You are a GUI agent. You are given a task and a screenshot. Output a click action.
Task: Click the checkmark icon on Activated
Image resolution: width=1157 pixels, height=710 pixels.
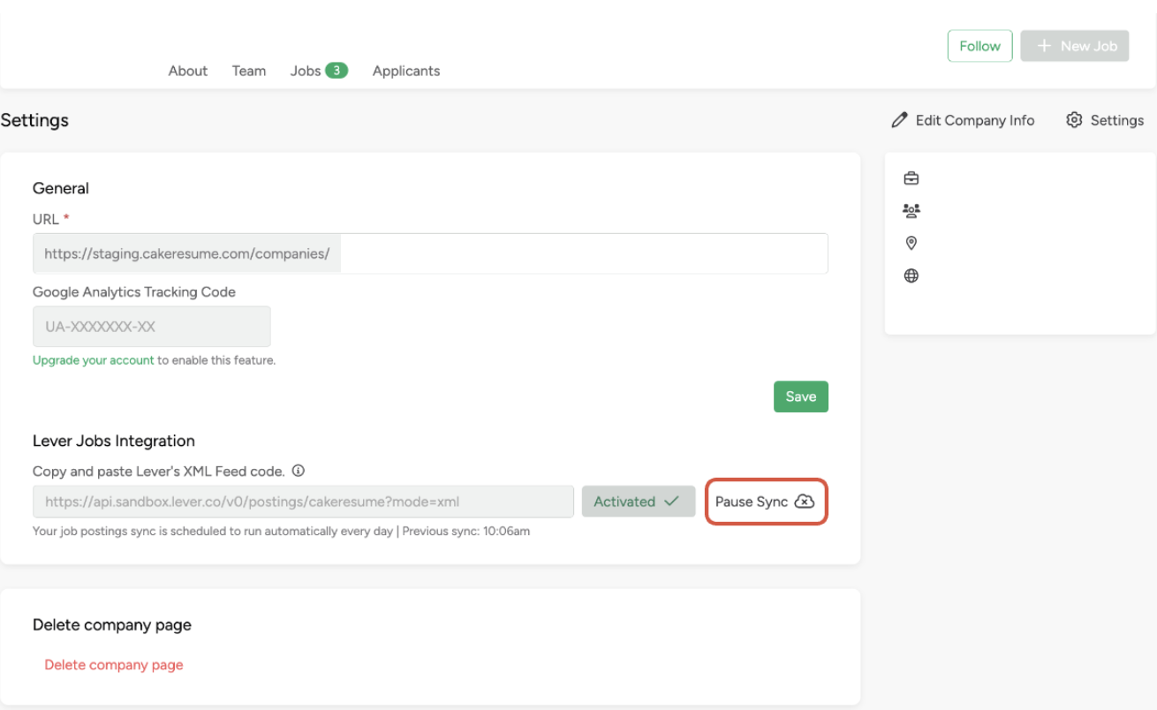[x=671, y=502]
